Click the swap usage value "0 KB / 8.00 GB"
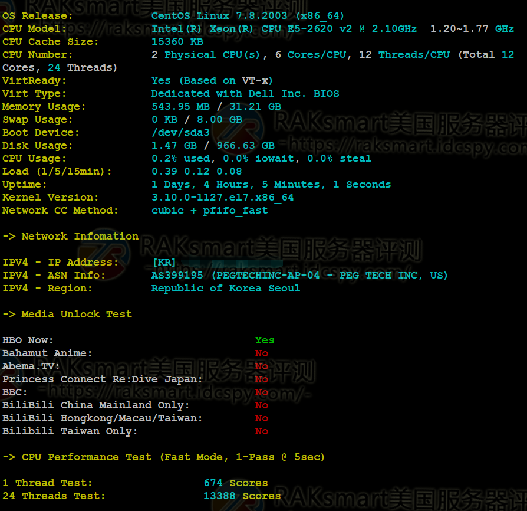The width and height of the screenshot is (527, 511). coord(197,120)
